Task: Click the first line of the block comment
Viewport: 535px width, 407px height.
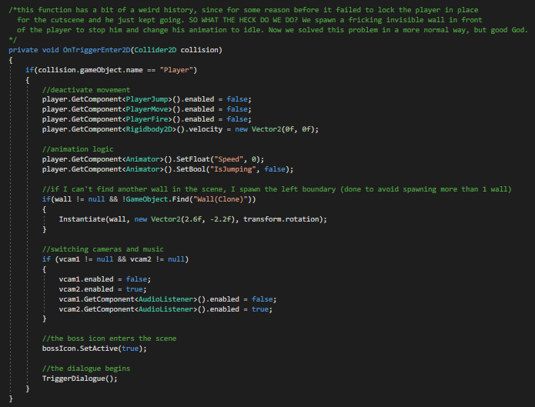Action: click(x=243, y=10)
